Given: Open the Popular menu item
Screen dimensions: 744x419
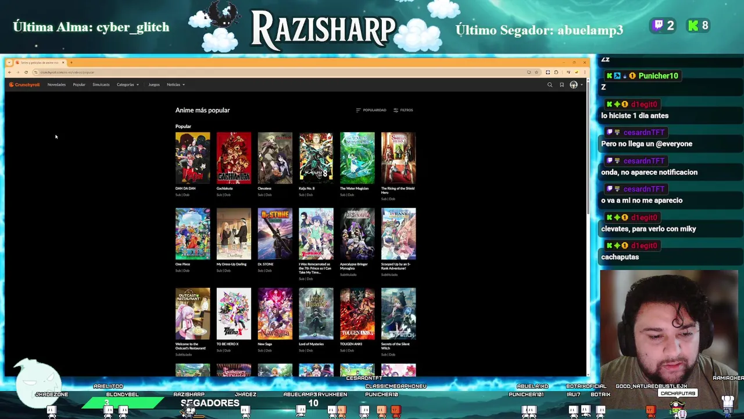Looking at the screenshot, I should click(x=79, y=85).
